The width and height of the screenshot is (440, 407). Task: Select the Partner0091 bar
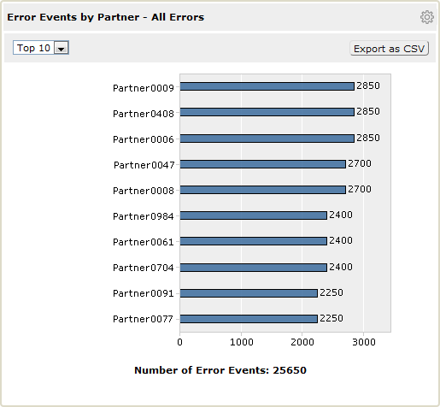click(249, 293)
